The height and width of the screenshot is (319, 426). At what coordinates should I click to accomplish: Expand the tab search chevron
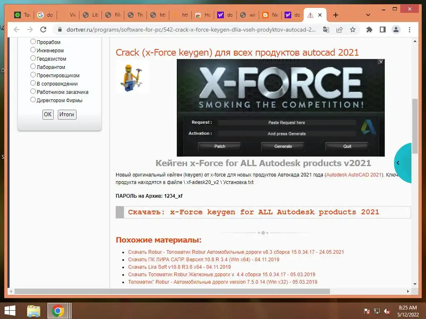(x=368, y=15)
